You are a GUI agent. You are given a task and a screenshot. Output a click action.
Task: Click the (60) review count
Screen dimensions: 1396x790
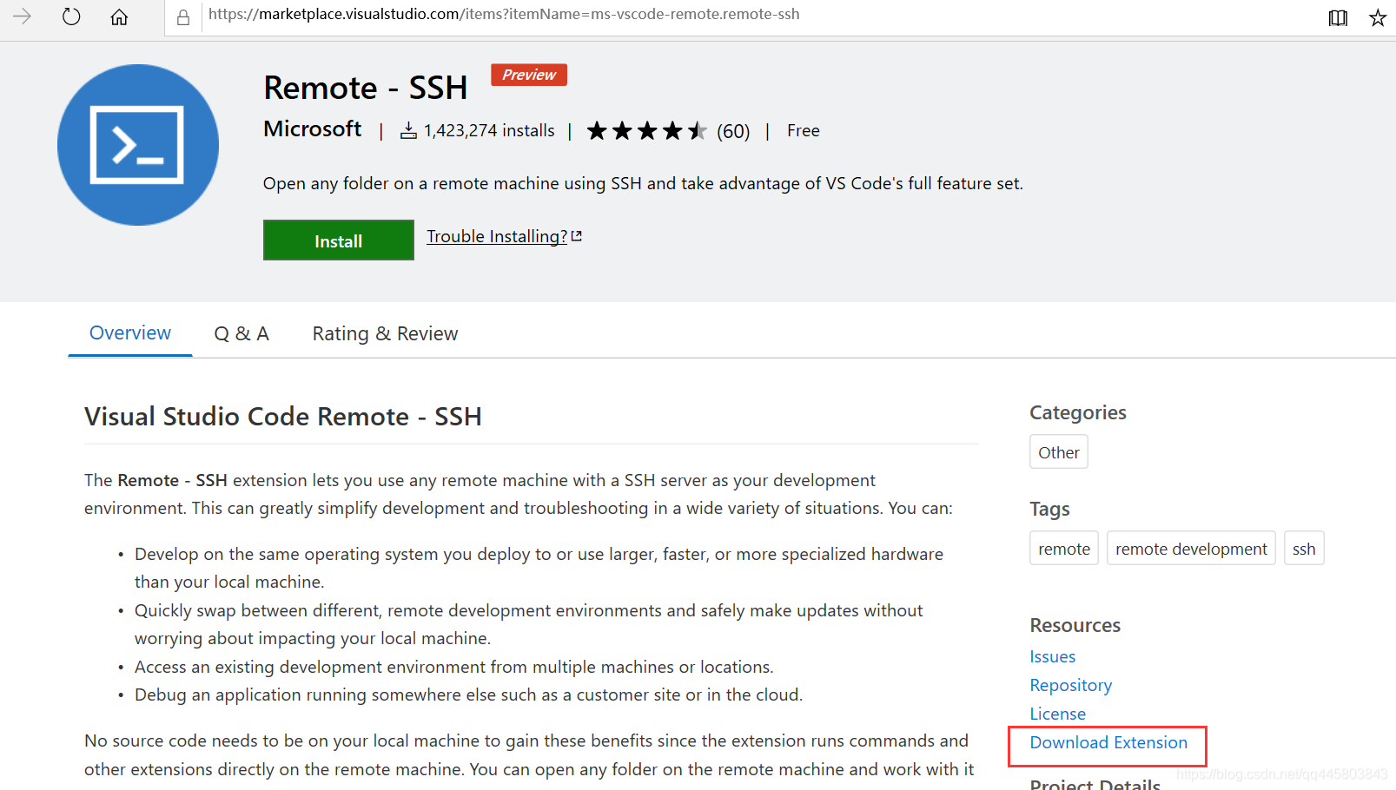click(x=733, y=131)
